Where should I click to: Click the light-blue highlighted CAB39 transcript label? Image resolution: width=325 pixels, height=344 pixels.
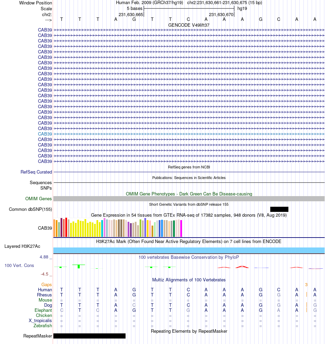(x=45, y=134)
